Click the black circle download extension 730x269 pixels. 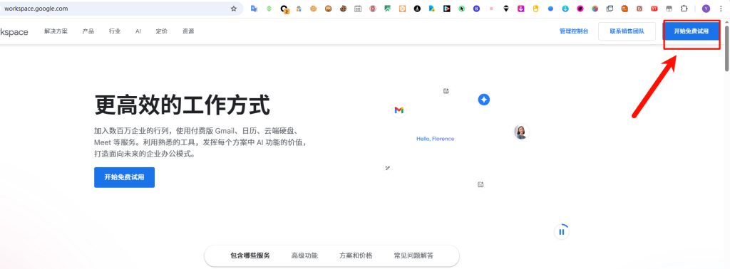point(417,9)
